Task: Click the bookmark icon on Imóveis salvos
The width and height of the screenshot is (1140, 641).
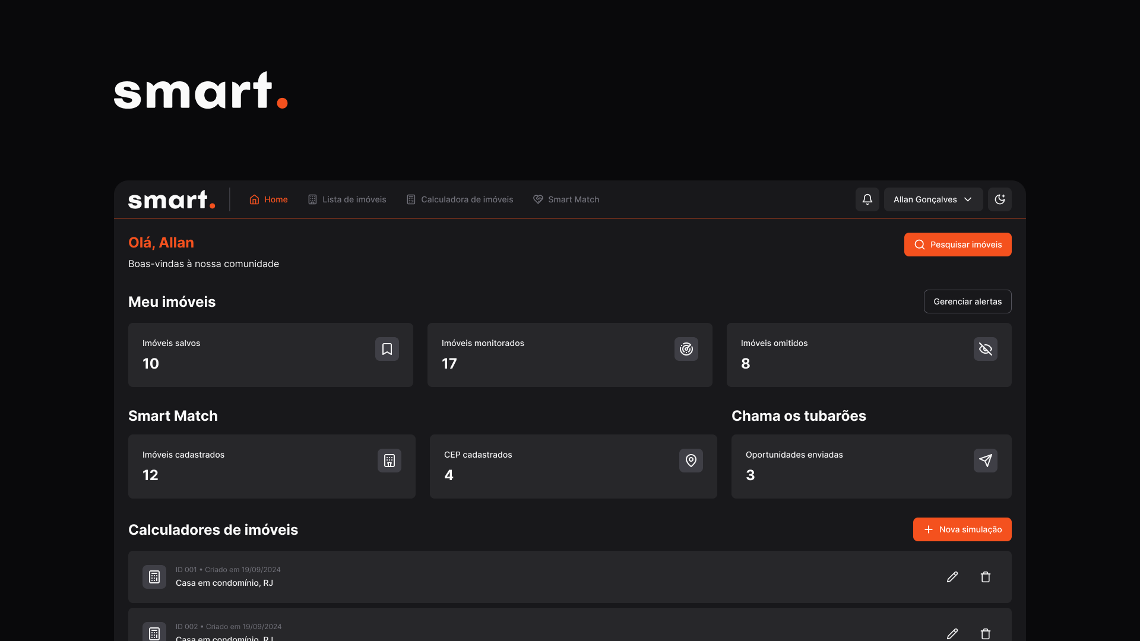Action: pos(387,349)
